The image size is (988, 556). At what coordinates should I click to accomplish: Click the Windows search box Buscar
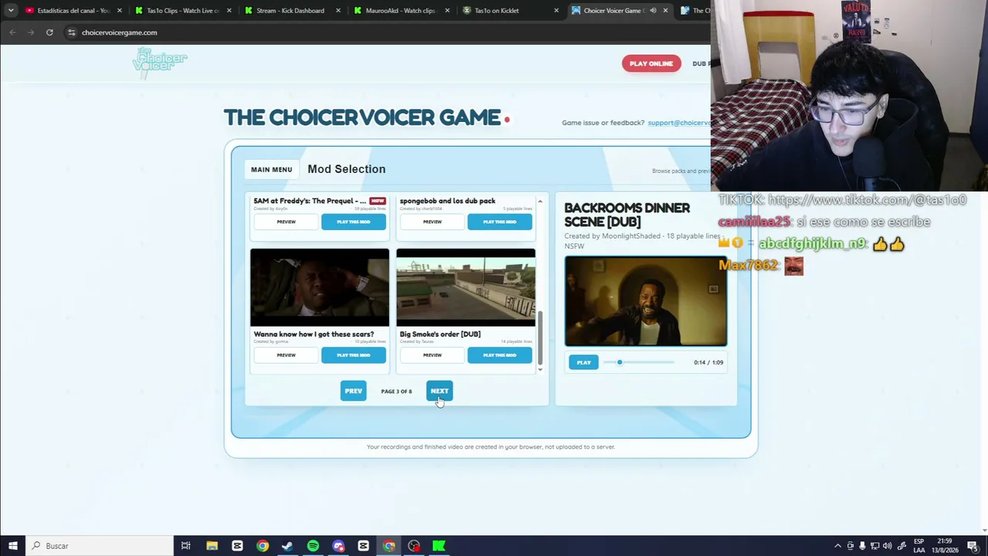[x=99, y=546]
